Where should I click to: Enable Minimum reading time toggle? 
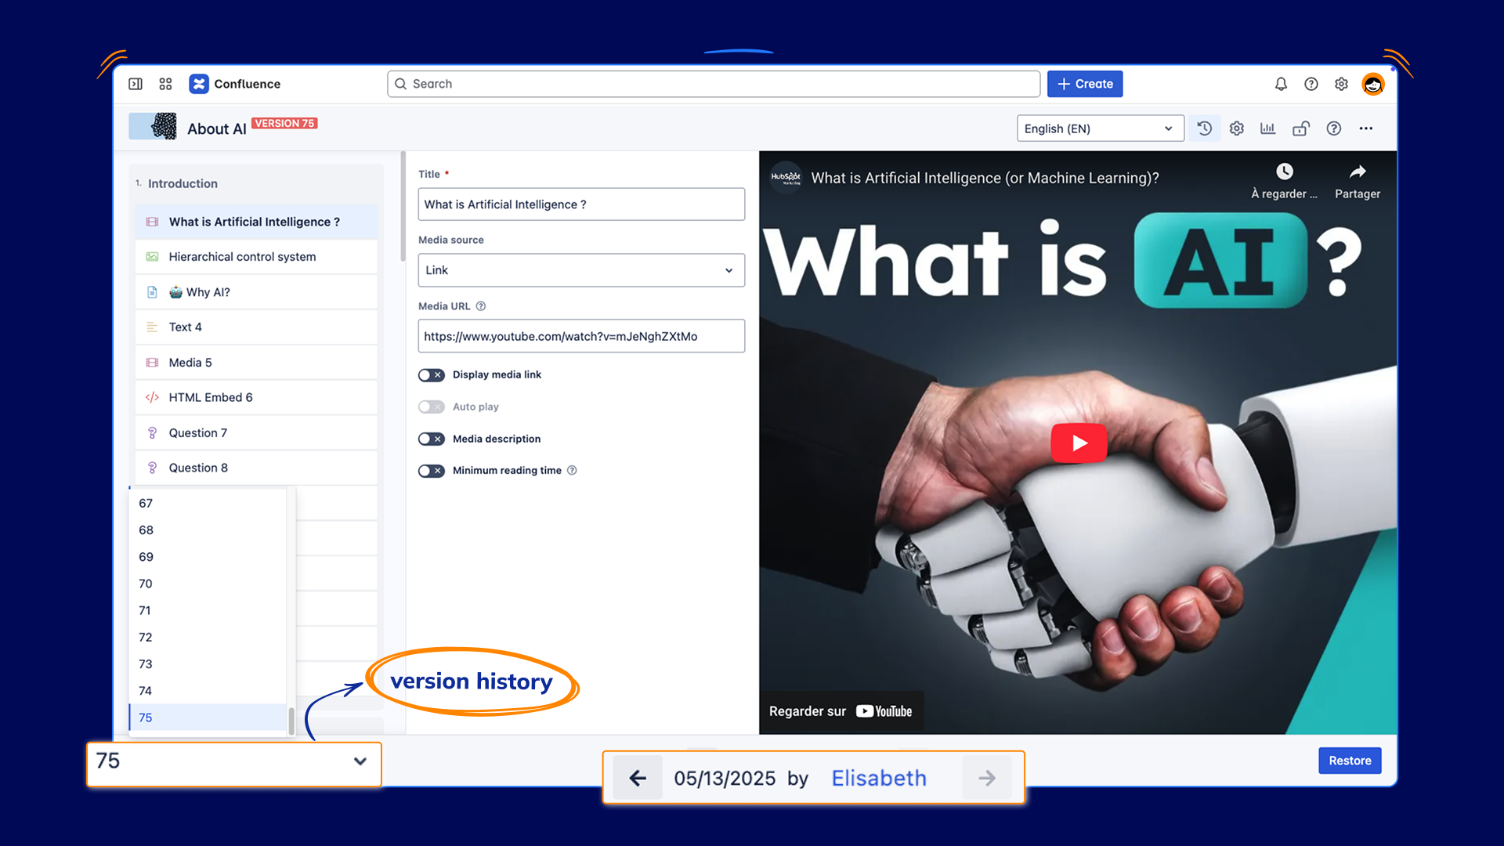pos(431,471)
